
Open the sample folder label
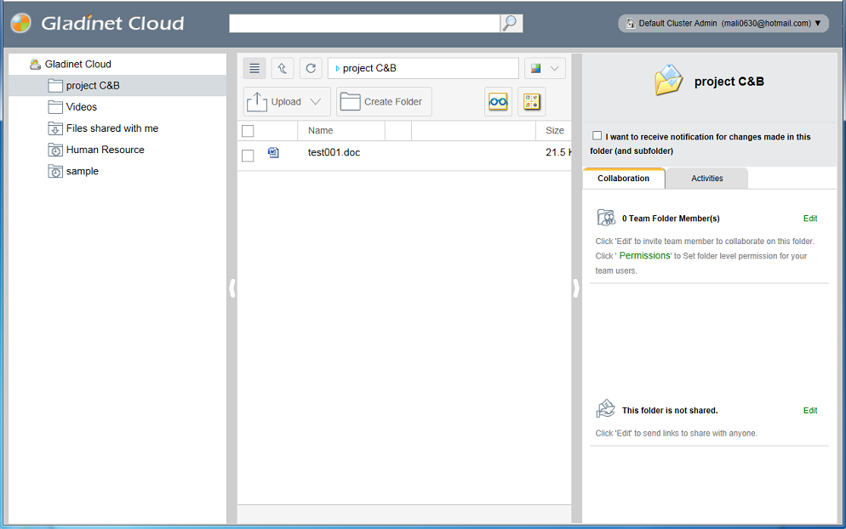83,172
